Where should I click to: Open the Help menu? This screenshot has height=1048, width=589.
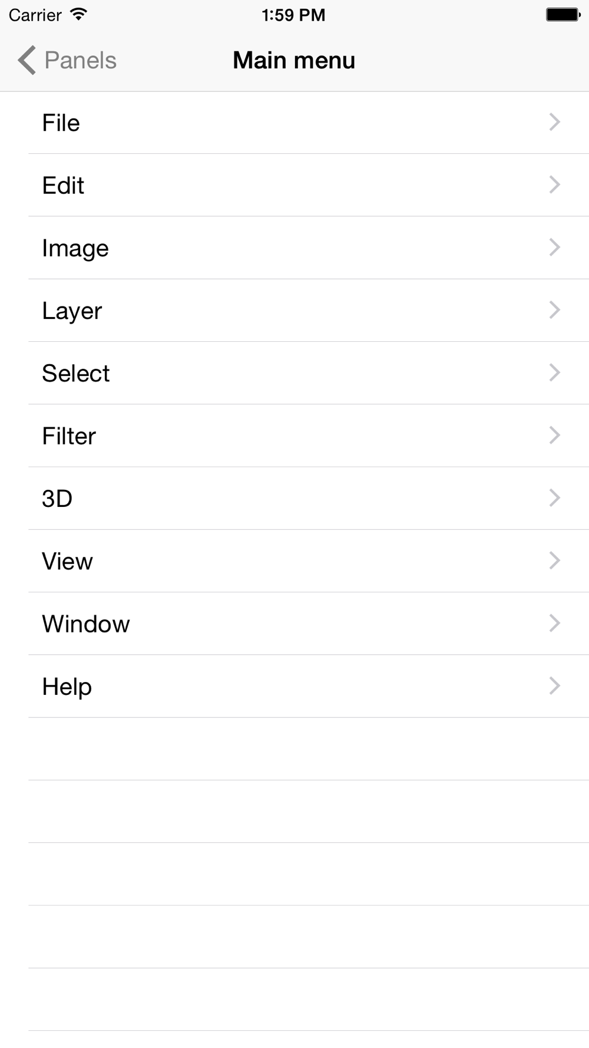[x=294, y=686]
